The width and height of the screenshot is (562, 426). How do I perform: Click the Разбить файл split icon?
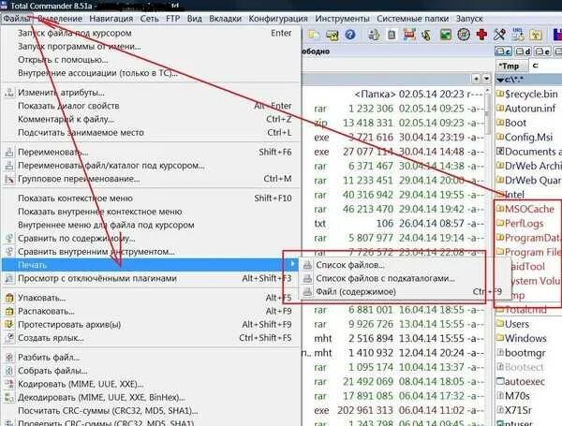[x=9, y=358]
